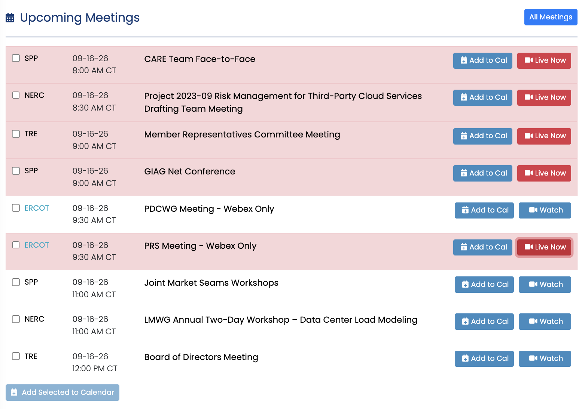This screenshot has width=582, height=409.
Task: Check the LMWG Annual Two-Day Workshop row
Action: click(x=16, y=319)
